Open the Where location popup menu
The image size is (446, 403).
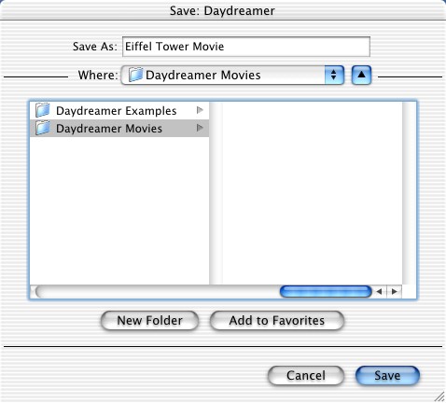tap(232, 75)
